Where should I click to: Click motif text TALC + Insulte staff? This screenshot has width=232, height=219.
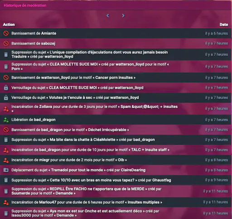point(149,150)
